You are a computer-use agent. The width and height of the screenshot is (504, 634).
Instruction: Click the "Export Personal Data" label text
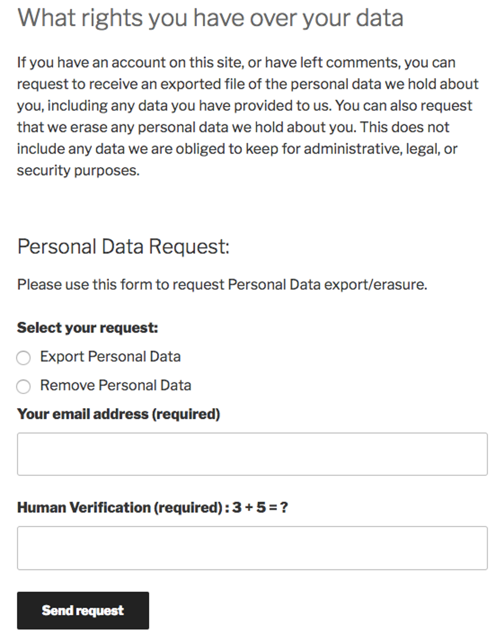110,357
